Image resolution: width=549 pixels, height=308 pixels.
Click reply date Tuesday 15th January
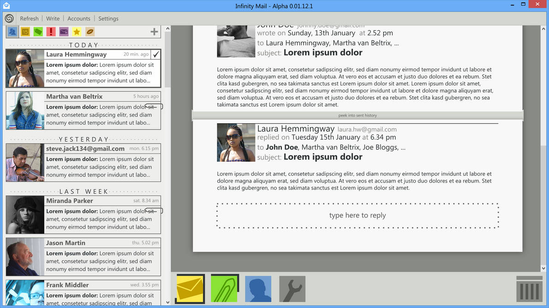pos(326,137)
